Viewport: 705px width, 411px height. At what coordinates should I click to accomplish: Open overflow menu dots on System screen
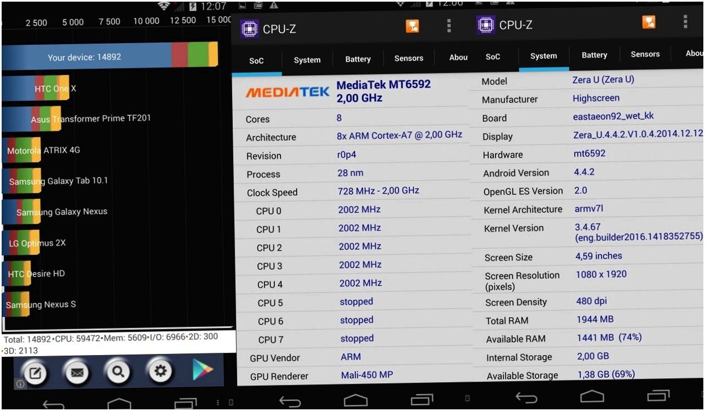686,22
